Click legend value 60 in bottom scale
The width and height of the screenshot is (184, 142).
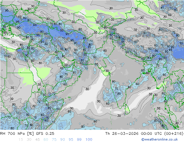coord(46,140)
